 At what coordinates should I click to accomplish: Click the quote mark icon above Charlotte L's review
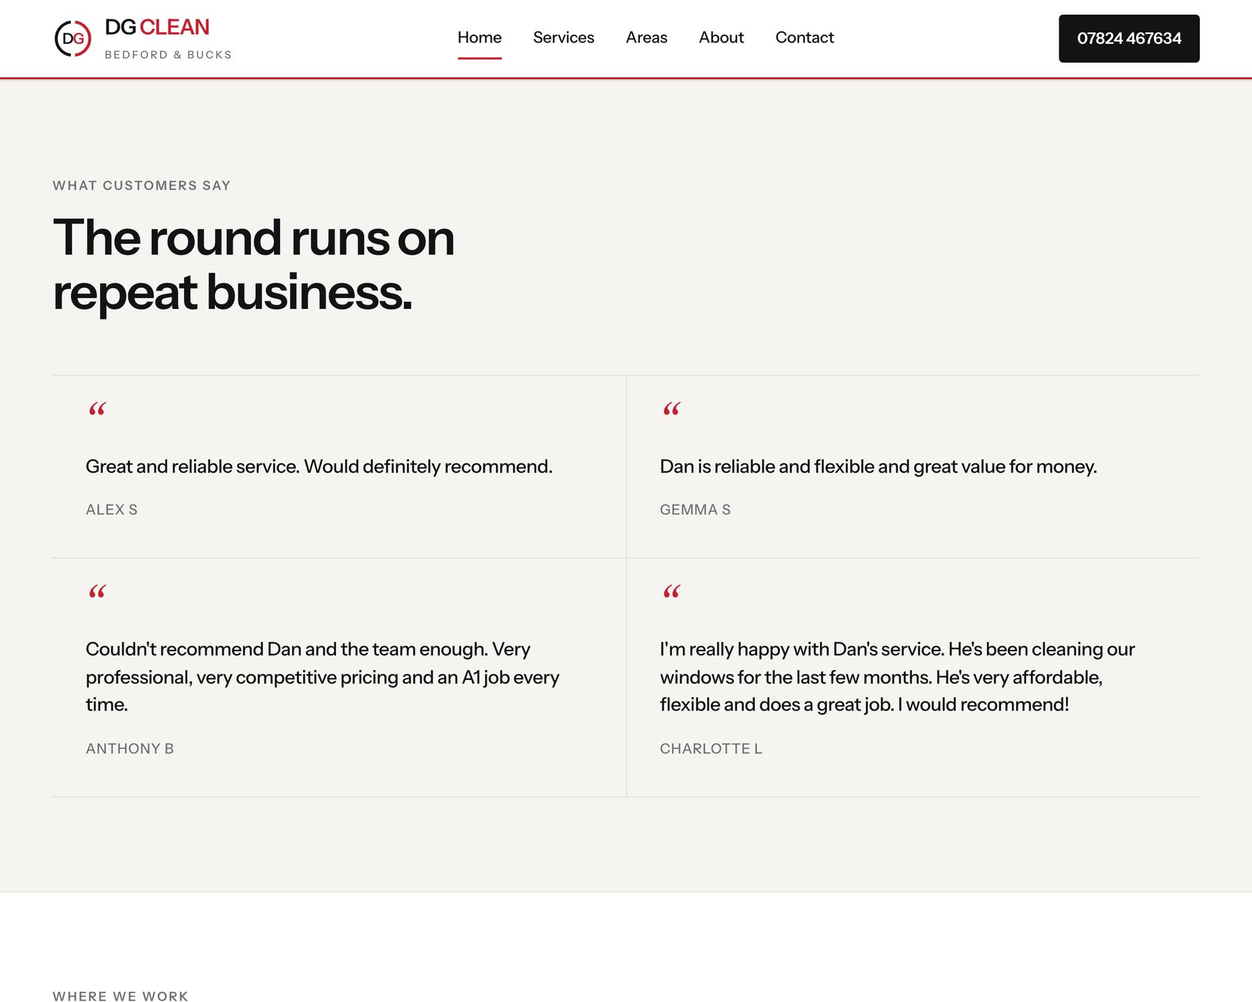tap(671, 591)
